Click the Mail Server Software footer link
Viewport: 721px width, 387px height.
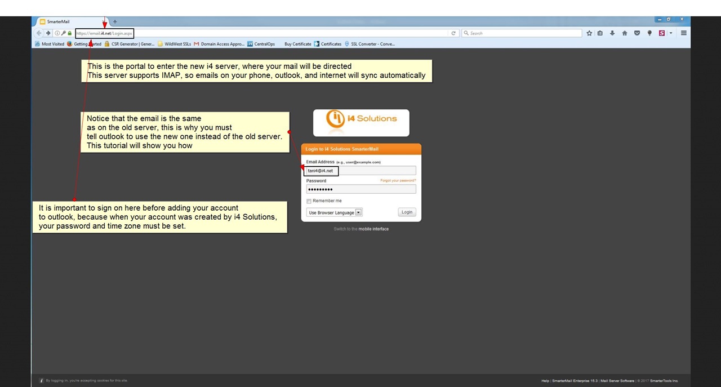coord(617,381)
